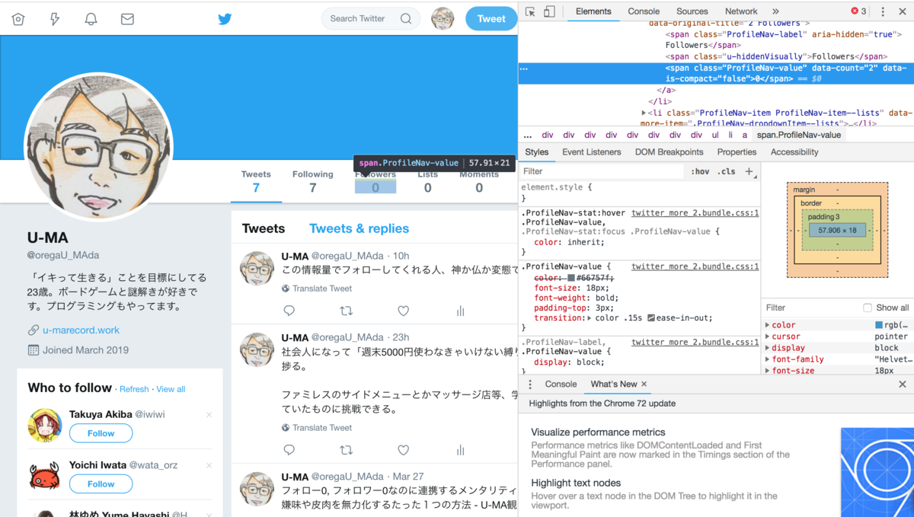Expand the ProfileNav-item--lists li node
The image size is (914, 517).
(644, 113)
